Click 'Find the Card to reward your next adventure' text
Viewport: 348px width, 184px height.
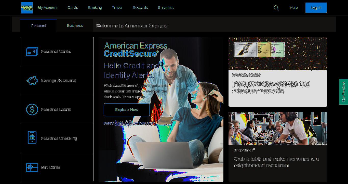pos(272,87)
